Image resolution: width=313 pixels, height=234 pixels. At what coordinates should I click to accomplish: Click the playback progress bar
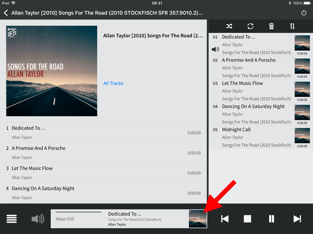click(79, 212)
